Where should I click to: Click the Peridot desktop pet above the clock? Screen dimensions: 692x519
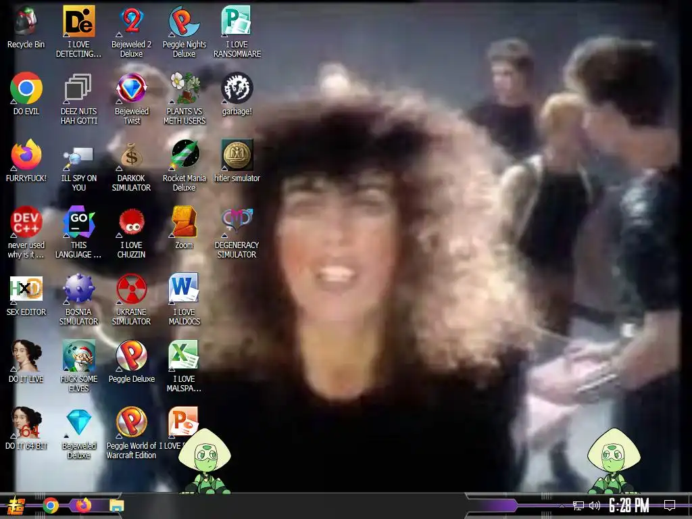(614, 460)
